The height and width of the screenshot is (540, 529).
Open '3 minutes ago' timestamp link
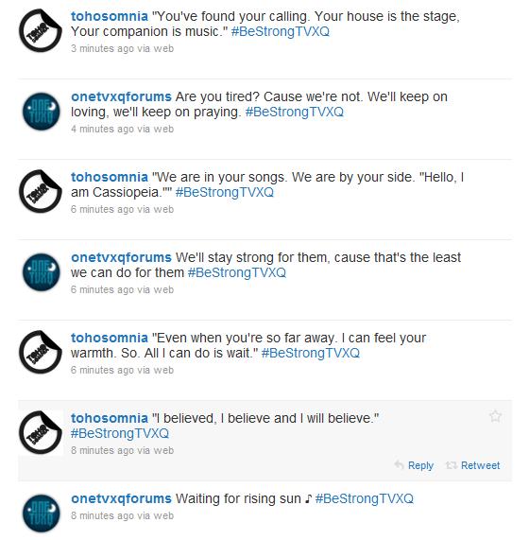click(x=103, y=48)
